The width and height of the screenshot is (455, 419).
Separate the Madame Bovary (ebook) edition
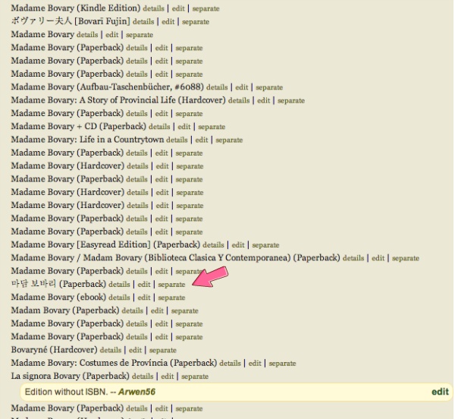tap(171, 298)
